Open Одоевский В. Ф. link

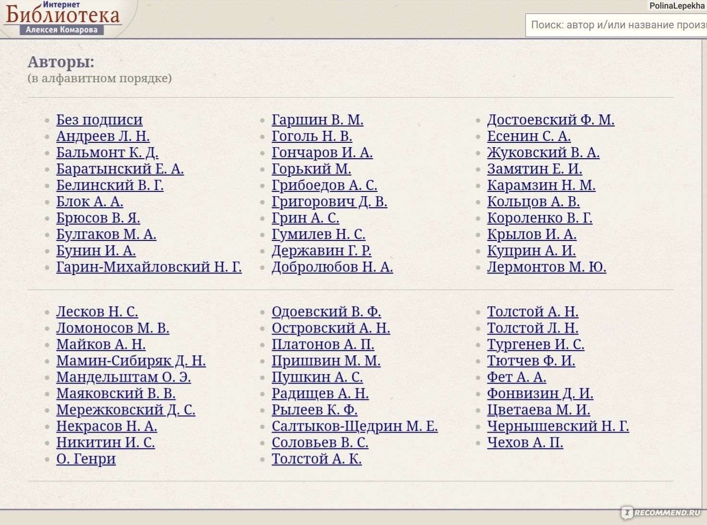coord(327,312)
